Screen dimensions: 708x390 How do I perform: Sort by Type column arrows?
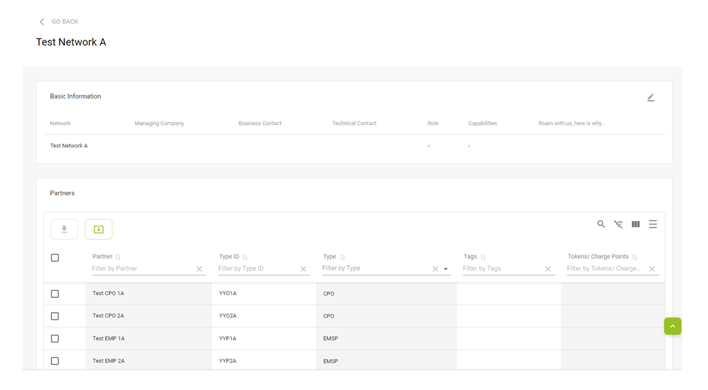[342, 257]
